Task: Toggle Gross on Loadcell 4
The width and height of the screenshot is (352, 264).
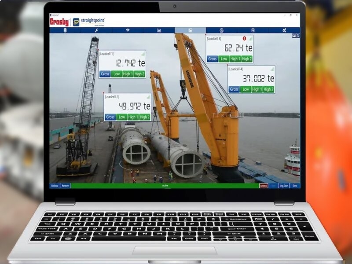Action: 234,89
